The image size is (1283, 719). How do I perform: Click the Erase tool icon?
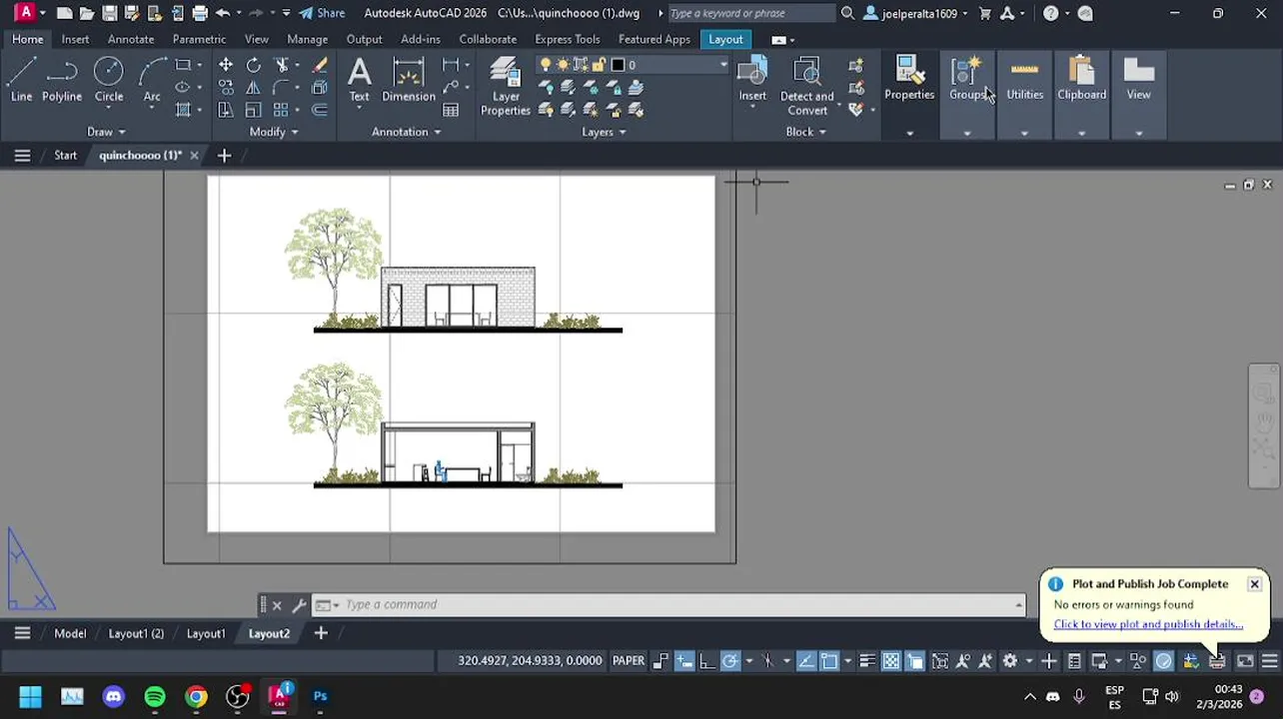click(320, 65)
